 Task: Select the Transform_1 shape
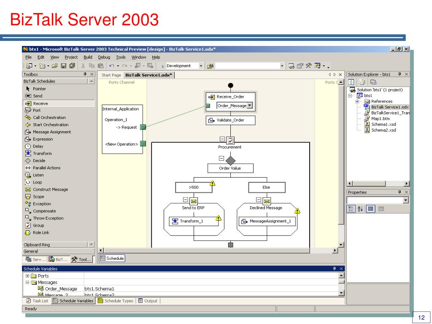click(x=193, y=221)
